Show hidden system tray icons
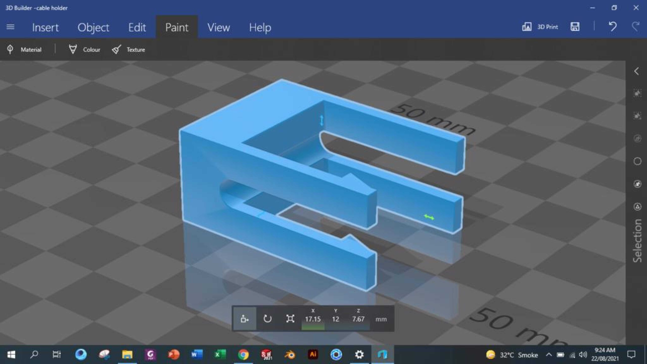 click(x=549, y=355)
